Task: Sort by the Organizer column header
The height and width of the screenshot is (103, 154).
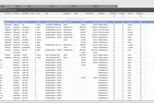Action: click(x=69, y=13)
